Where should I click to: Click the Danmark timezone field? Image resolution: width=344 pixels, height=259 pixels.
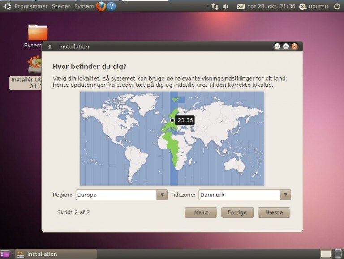[239, 195]
